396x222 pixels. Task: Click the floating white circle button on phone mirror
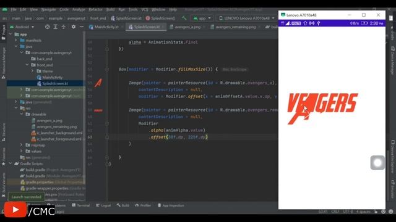(377, 163)
